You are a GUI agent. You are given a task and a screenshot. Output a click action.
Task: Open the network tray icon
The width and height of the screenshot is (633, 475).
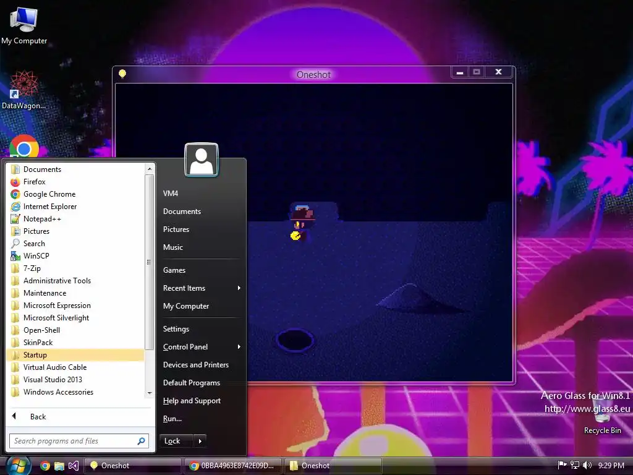(574, 465)
